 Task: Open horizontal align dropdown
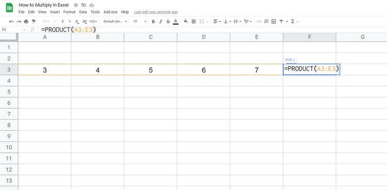217,22
